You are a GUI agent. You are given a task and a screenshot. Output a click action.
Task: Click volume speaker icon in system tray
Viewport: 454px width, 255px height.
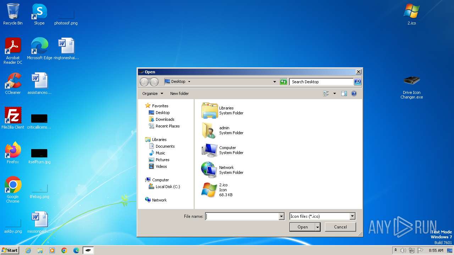click(403, 250)
